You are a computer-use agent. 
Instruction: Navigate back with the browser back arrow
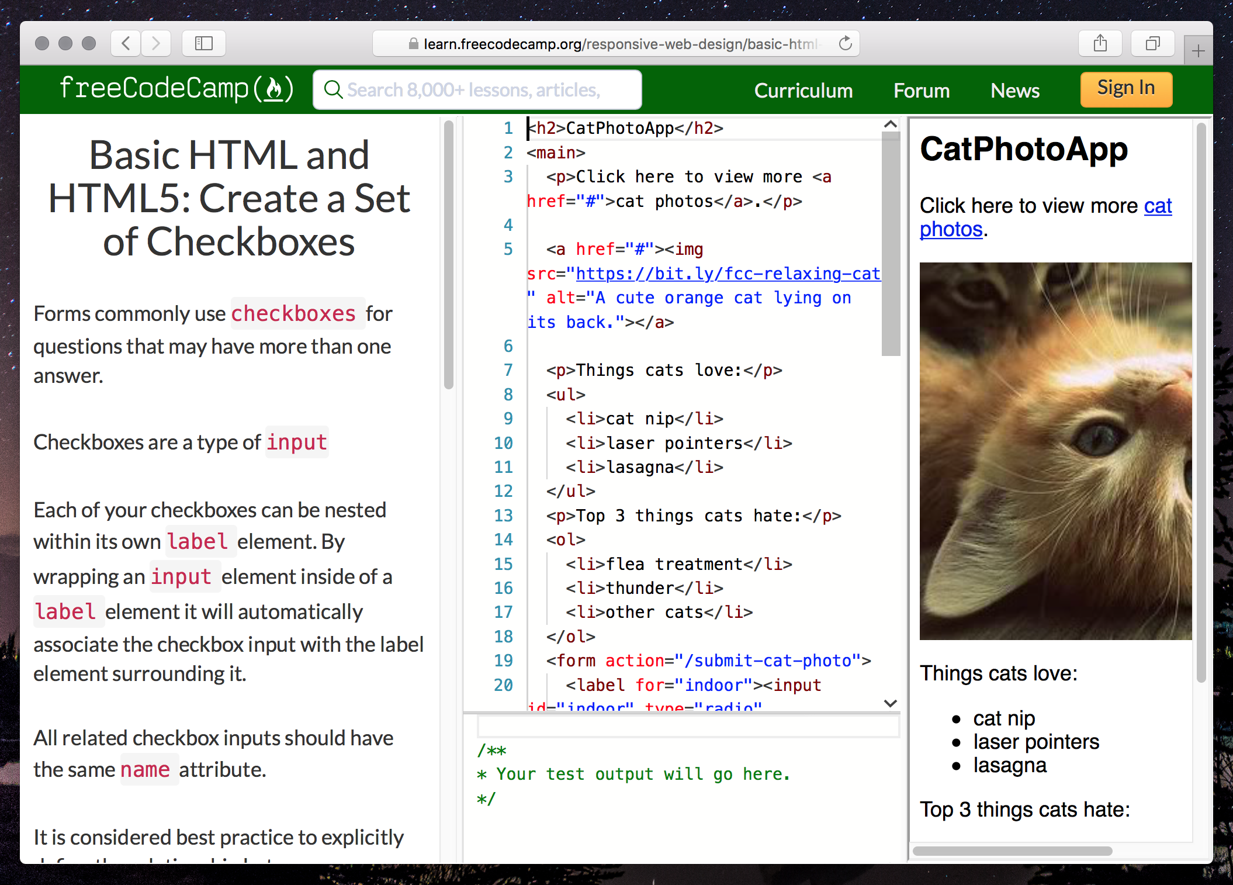pyautogui.click(x=125, y=43)
